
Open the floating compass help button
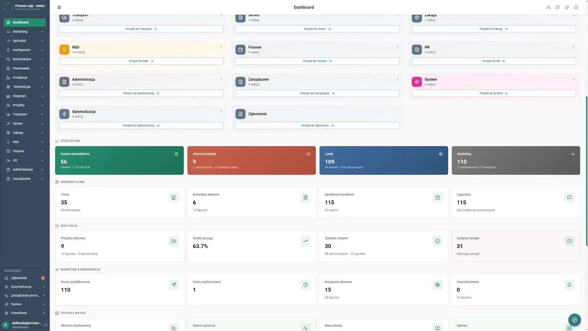[x=575, y=320]
